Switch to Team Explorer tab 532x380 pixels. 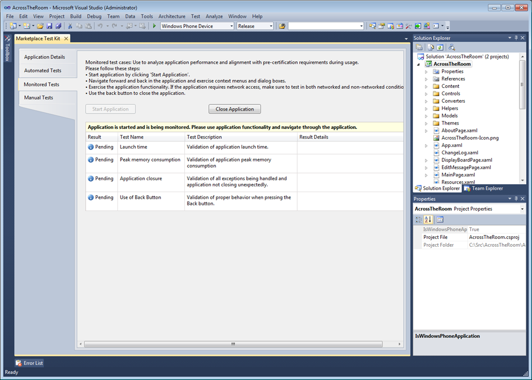[483, 188]
